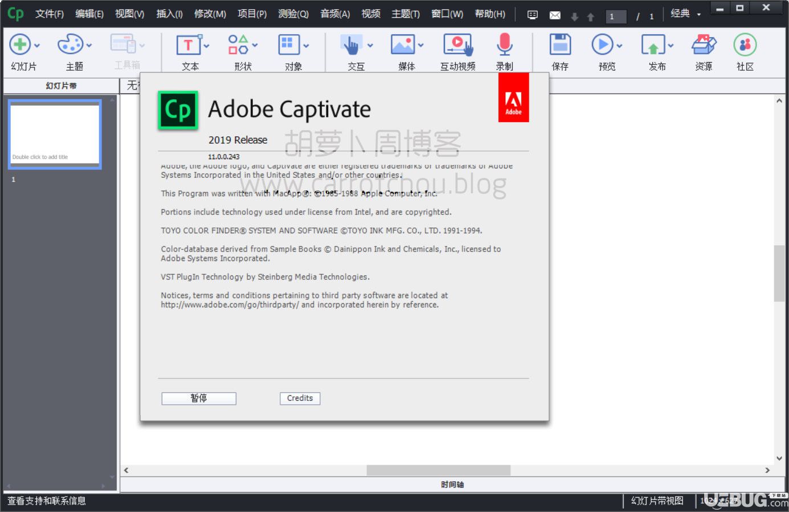Click the mail envelope icon in the menu bar
The width and height of the screenshot is (789, 512).
tap(555, 15)
